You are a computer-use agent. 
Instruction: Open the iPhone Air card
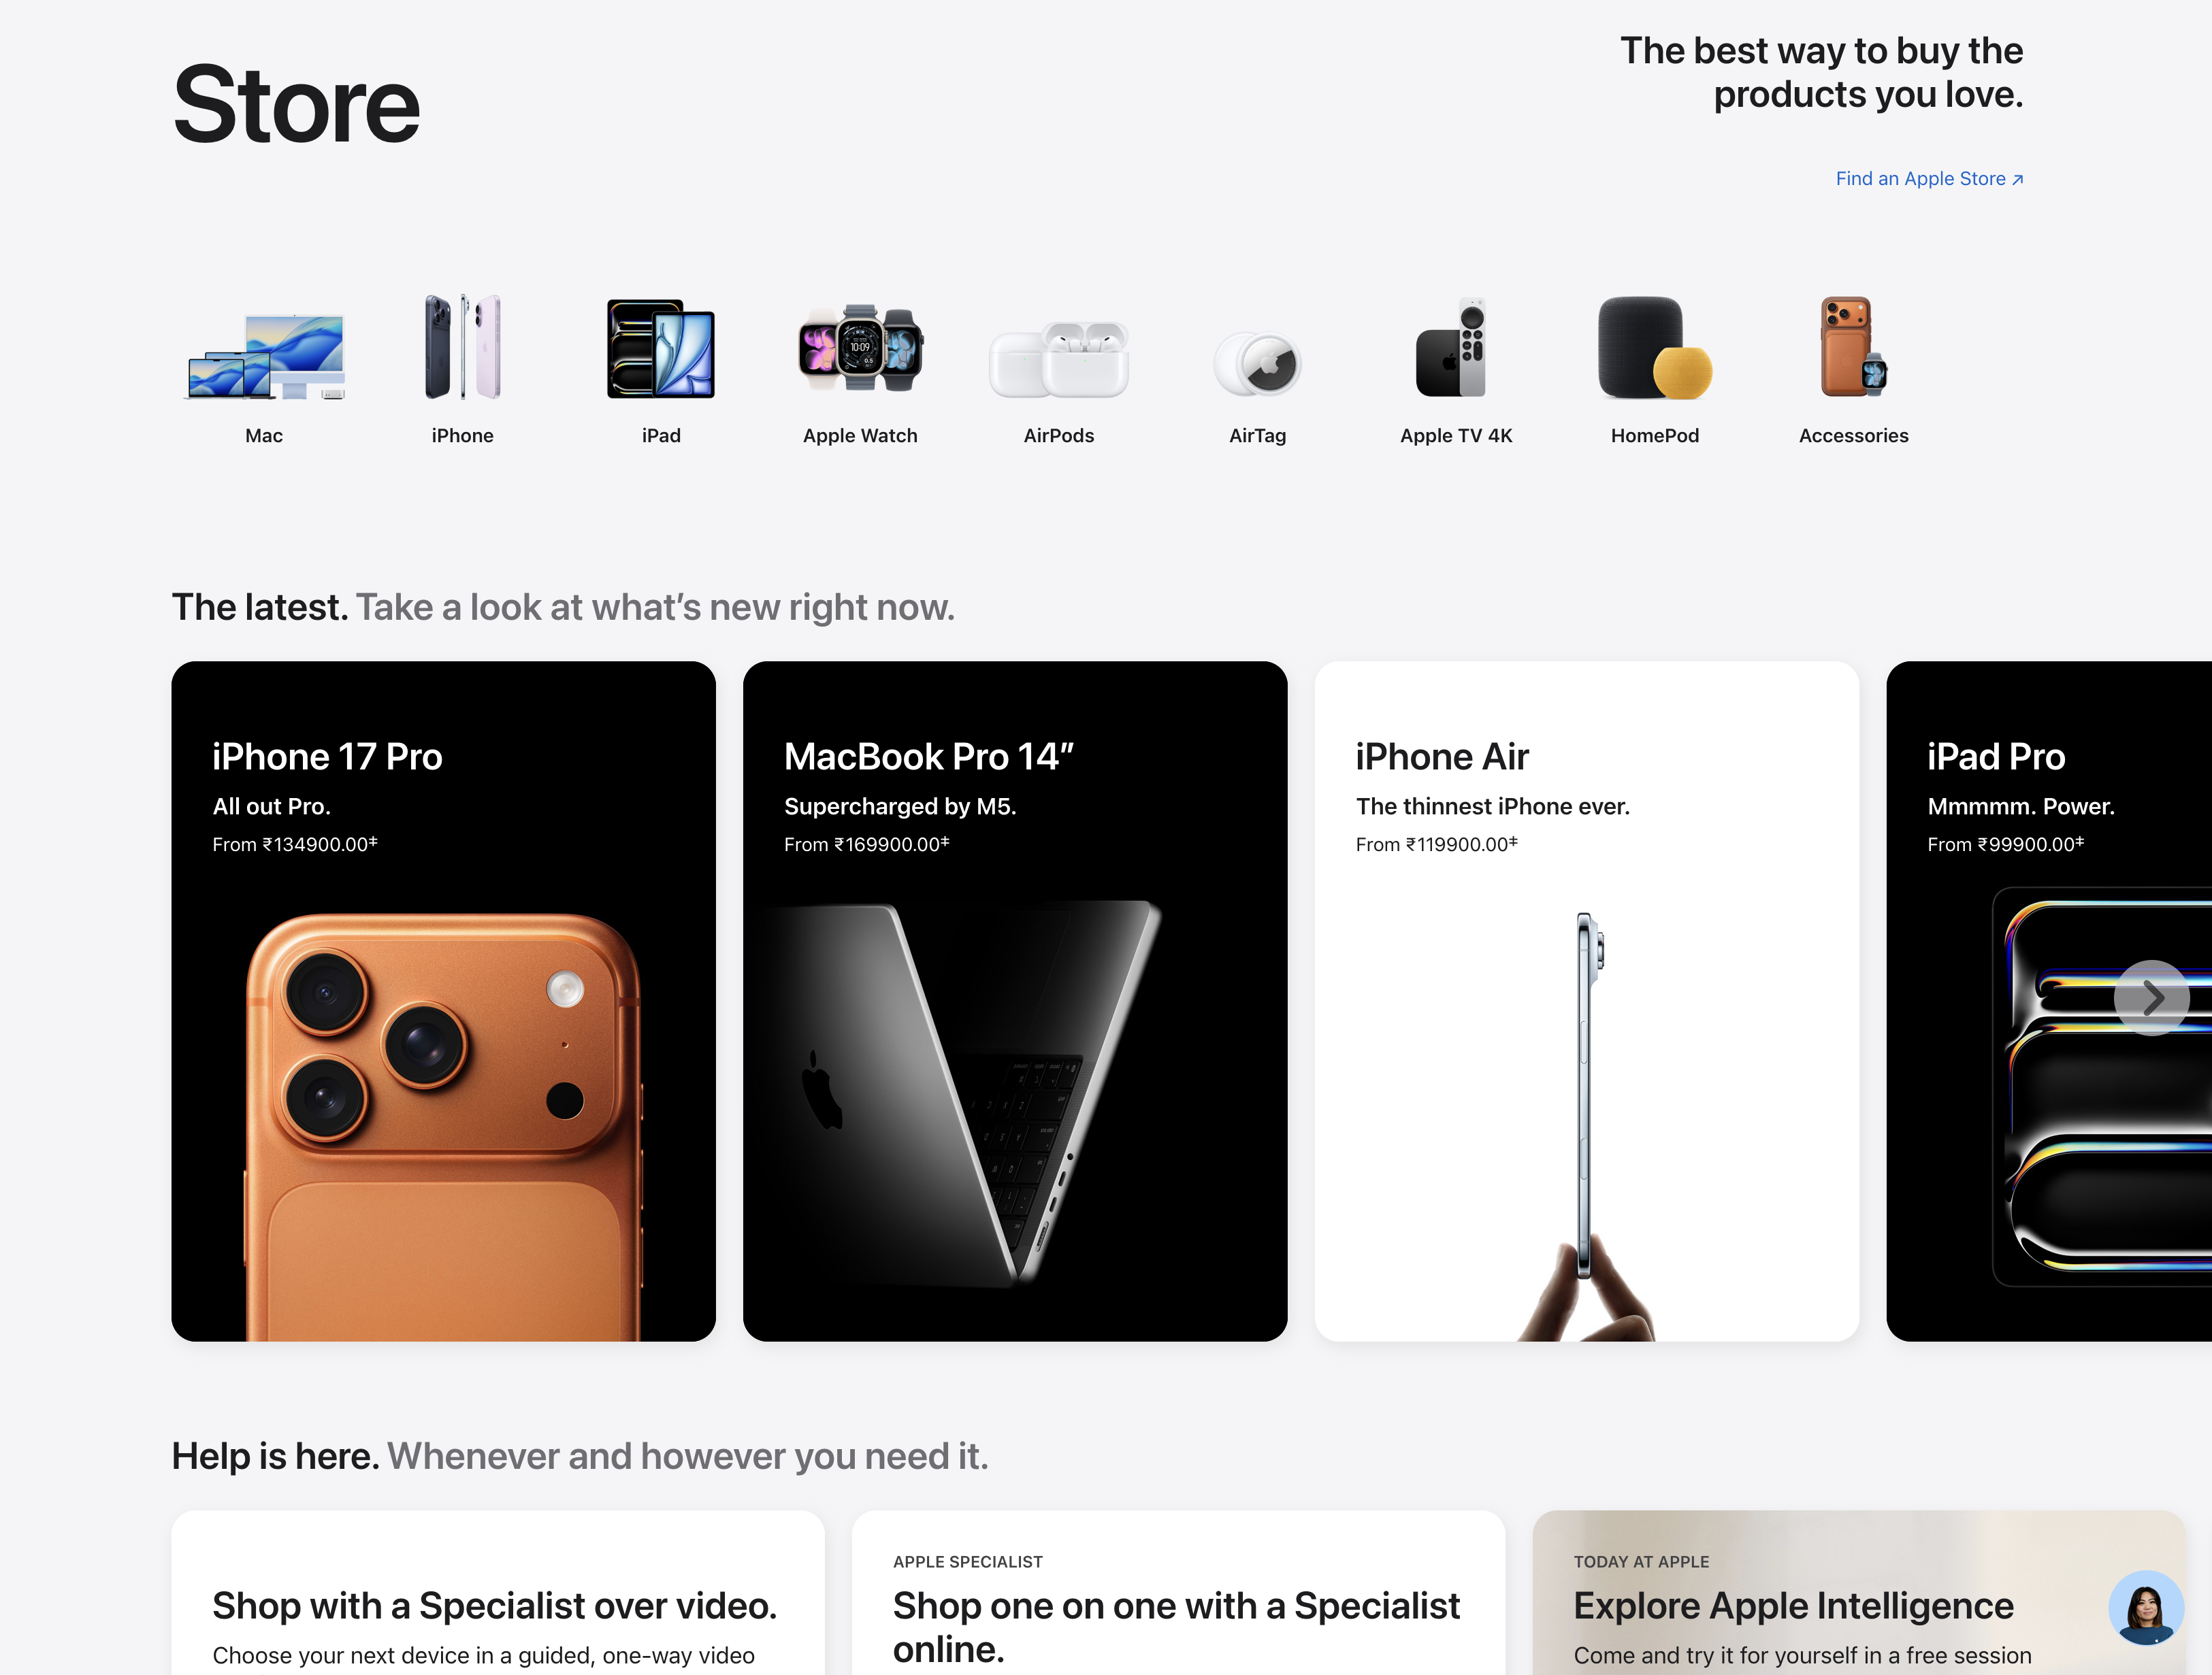click(1587, 1000)
